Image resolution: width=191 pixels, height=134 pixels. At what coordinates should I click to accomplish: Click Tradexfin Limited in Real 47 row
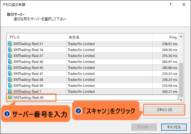81,74
